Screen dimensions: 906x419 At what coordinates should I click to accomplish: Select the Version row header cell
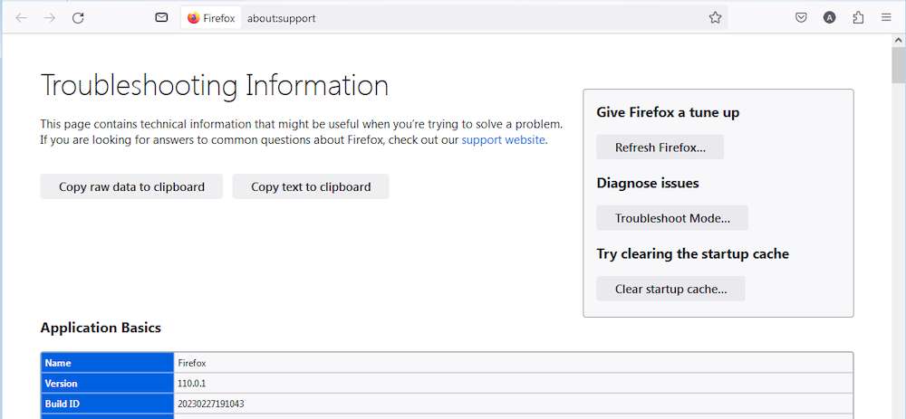tap(108, 383)
